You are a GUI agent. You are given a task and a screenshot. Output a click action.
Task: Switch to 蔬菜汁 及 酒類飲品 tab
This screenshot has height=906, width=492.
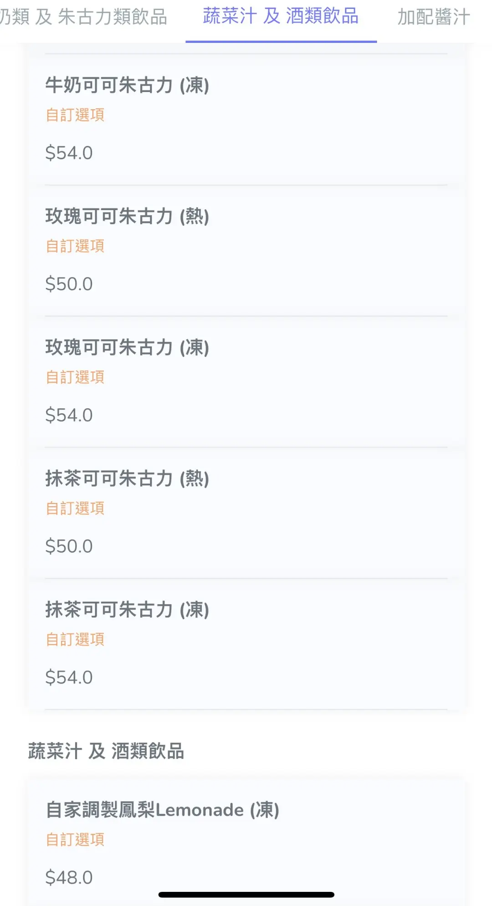(281, 17)
